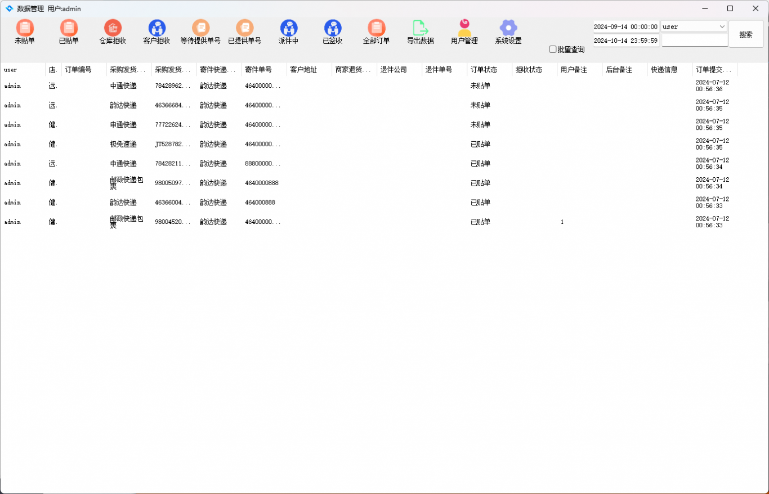Enable the 批量查询 checkbox
The width and height of the screenshot is (769, 494).
pyautogui.click(x=553, y=50)
